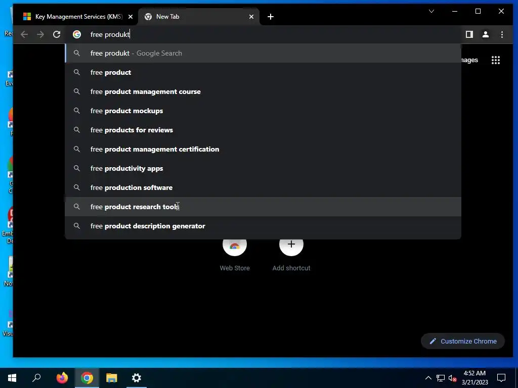Viewport: 518px width, 388px height.
Task: Click the network tray icon
Action: coord(441,378)
